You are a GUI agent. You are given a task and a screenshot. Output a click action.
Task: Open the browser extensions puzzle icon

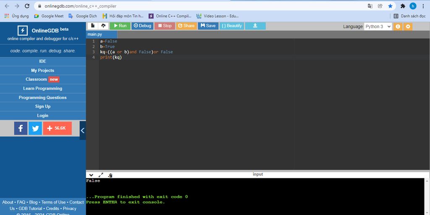tap(403, 6)
